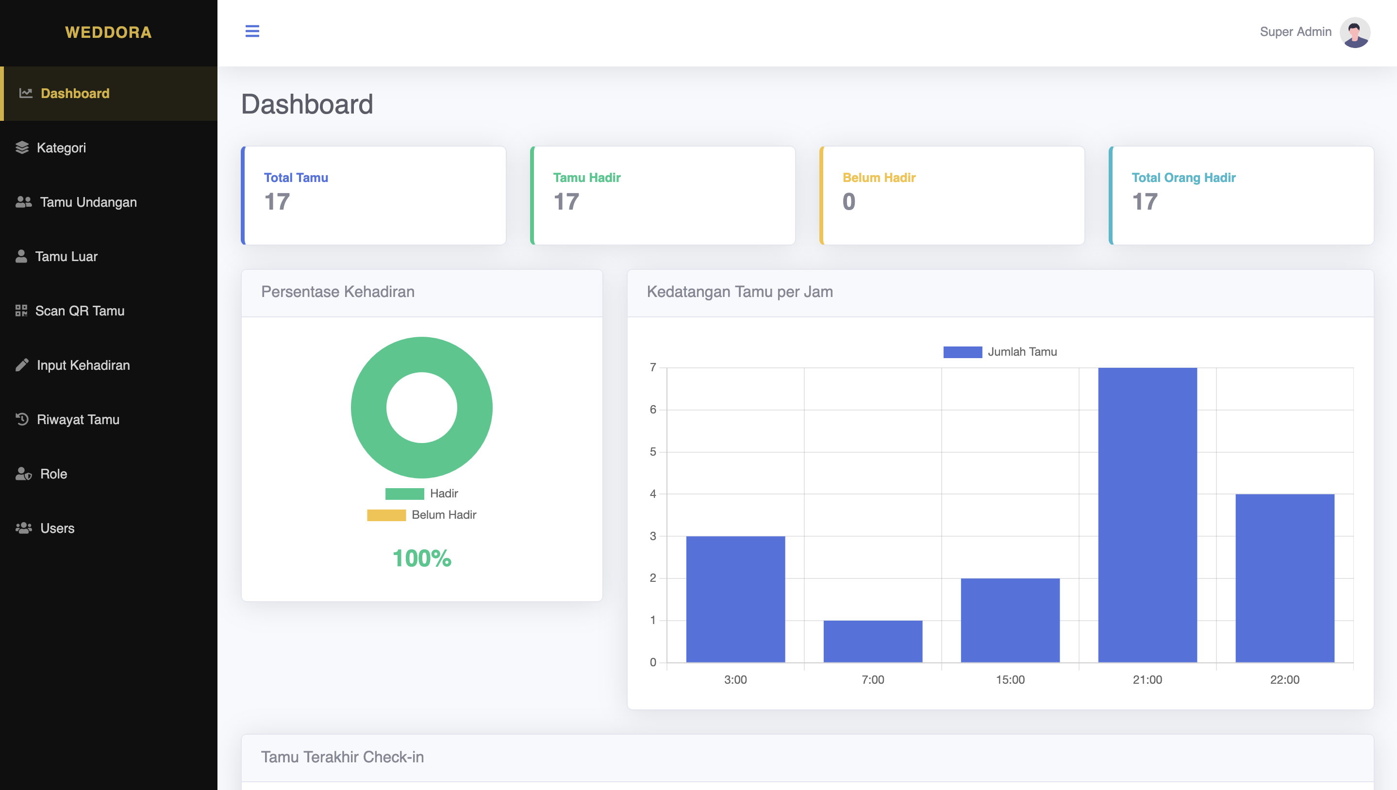Image resolution: width=1397 pixels, height=790 pixels.
Task: Click the 100% attendance percentage text
Action: click(422, 559)
